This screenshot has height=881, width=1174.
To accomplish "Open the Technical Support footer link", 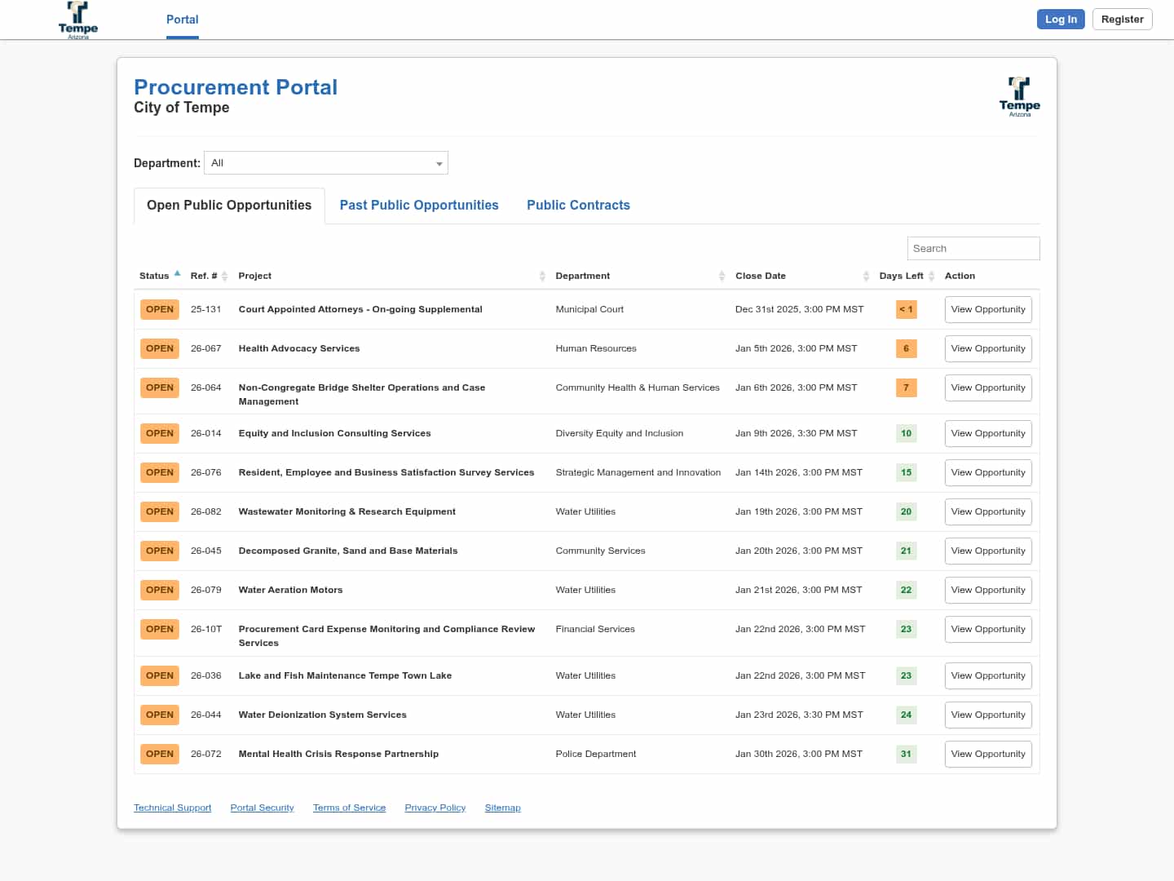I will click(x=172, y=808).
